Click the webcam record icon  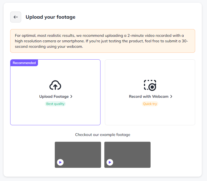coord(150,85)
